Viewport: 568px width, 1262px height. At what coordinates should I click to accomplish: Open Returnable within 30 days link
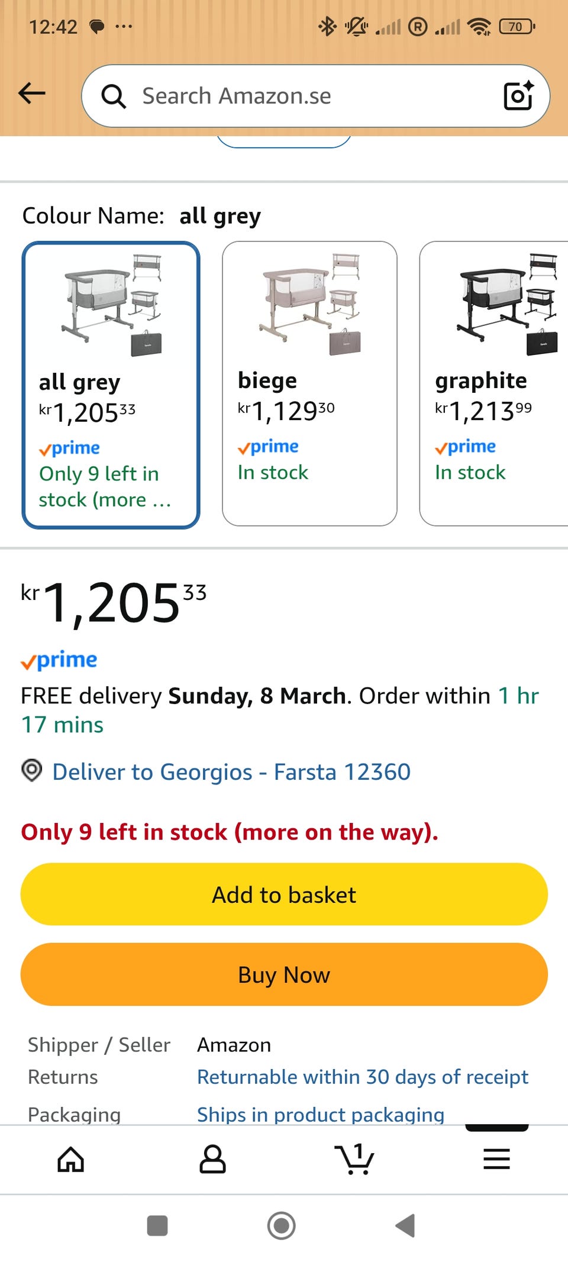tap(363, 1077)
